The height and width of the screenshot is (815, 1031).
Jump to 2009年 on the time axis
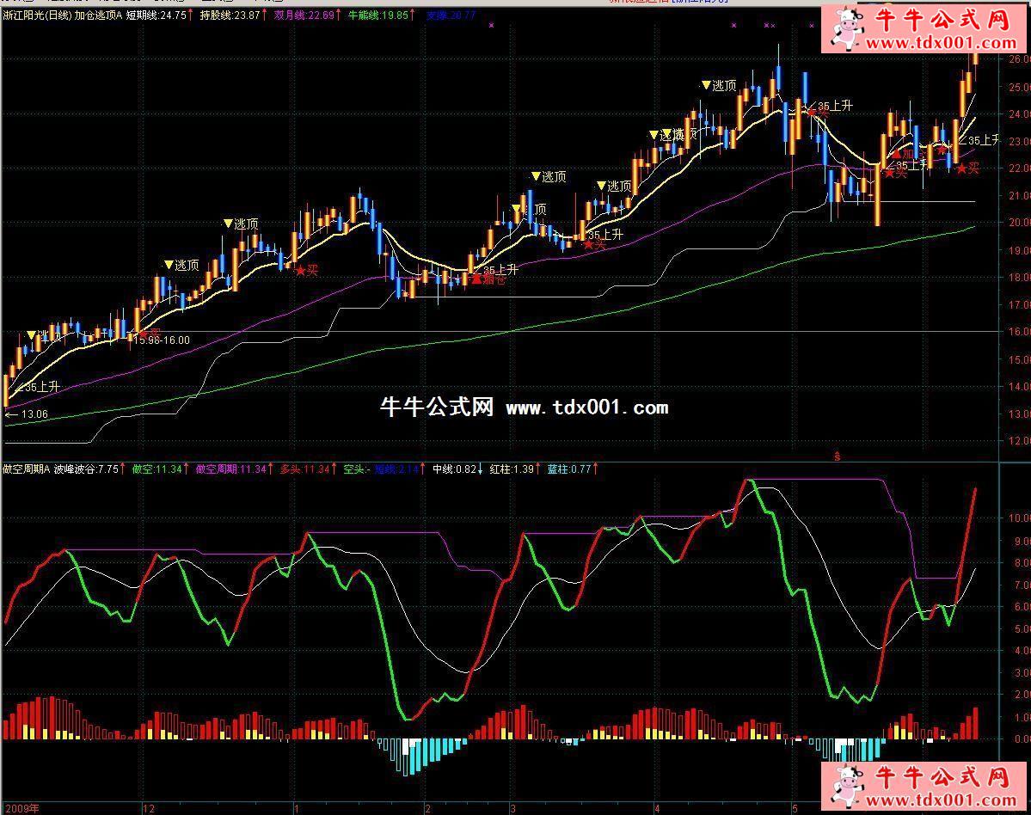coord(20,808)
